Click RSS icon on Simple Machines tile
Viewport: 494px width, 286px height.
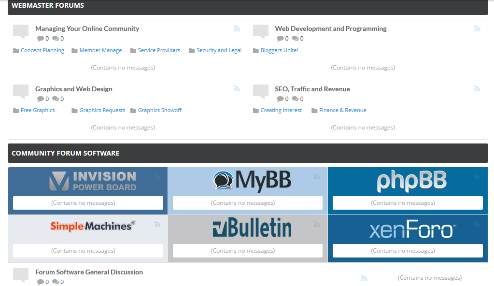[x=157, y=225]
